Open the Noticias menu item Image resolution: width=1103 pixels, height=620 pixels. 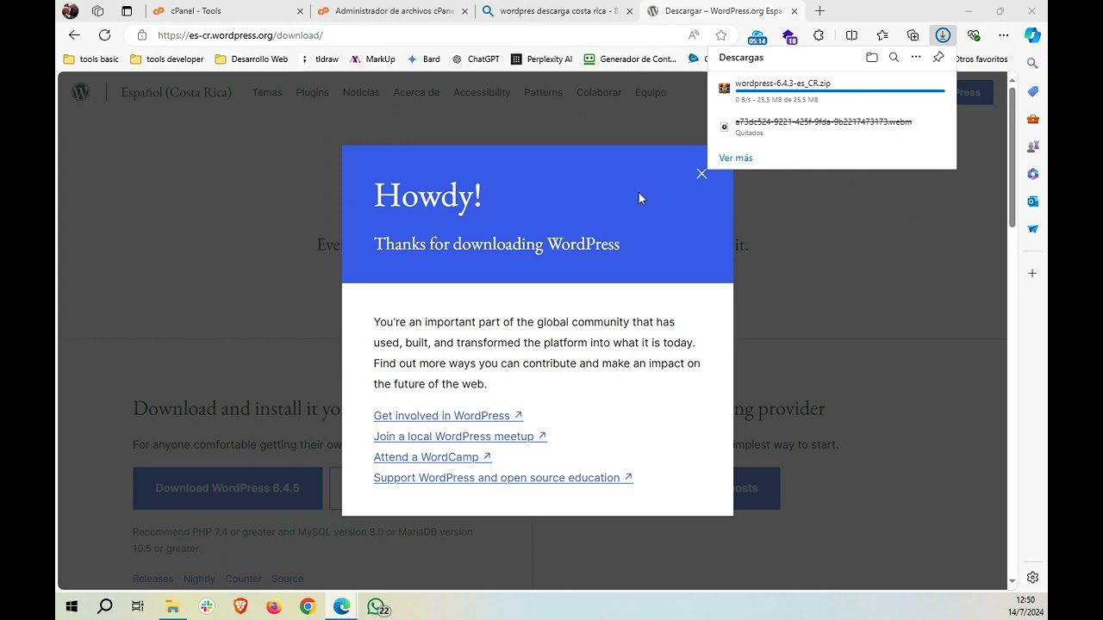pos(361,92)
